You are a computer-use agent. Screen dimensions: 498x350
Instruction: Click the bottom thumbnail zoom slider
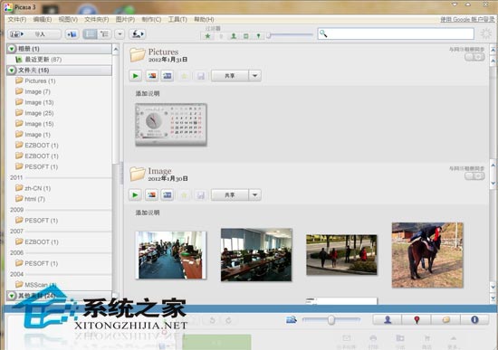(x=331, y=319)
